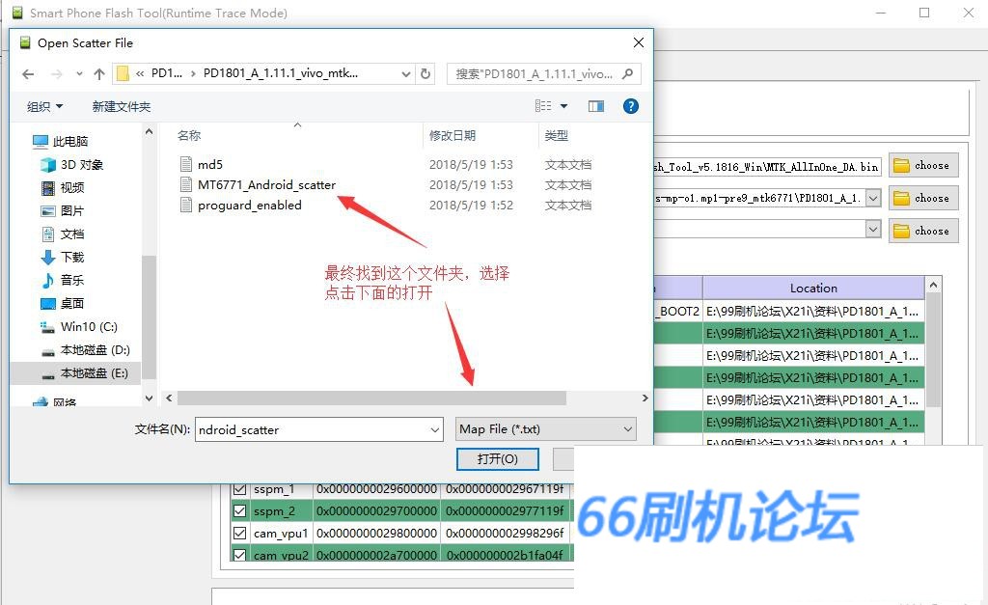The height and width of the screenshot is (605, 988).
Task: Click the Location cell in the BOOT2 row
Action: click(x=813, y=312)
